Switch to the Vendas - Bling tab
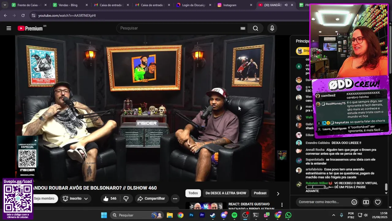392x221 pixels. tap(70, 5)
